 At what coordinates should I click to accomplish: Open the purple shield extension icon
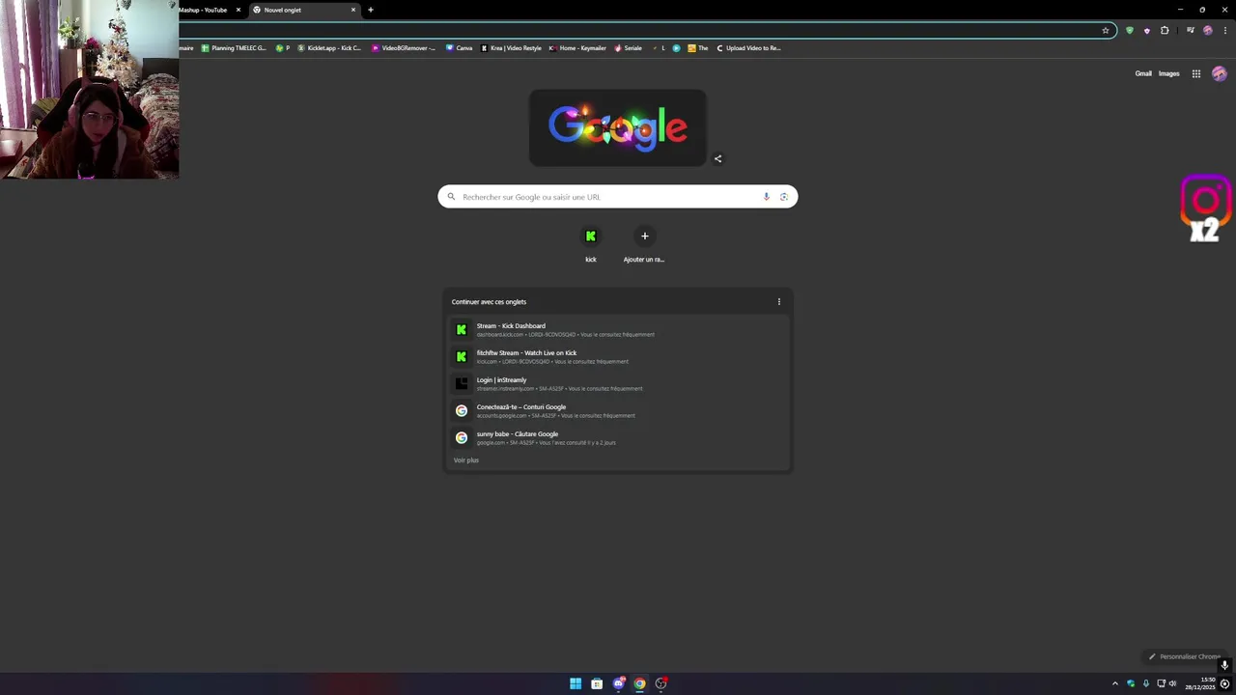click(1147, 30)
